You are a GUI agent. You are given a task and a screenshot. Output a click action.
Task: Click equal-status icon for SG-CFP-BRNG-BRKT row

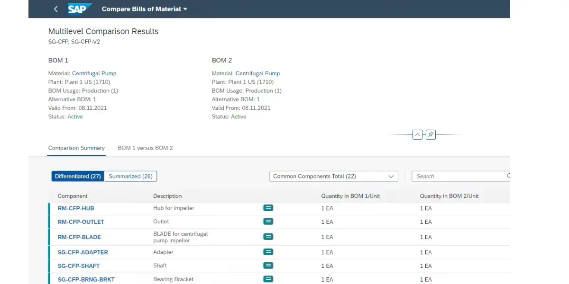[x=268, y=279]
